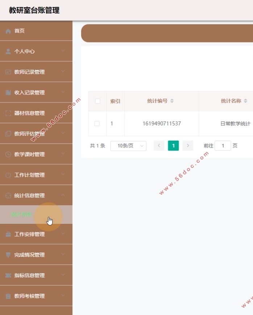Check the row 1 checkbox
Image resolution: width=253 pixels, height=315 pixels.
coord(97,124)
